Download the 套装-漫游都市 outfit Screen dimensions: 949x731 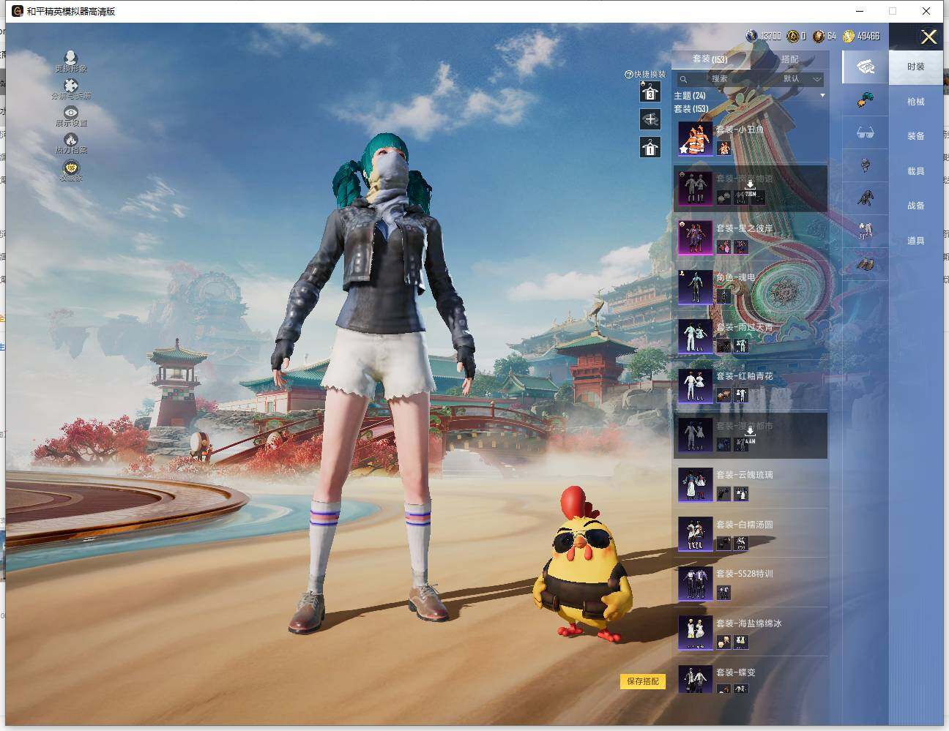point(750,435)
